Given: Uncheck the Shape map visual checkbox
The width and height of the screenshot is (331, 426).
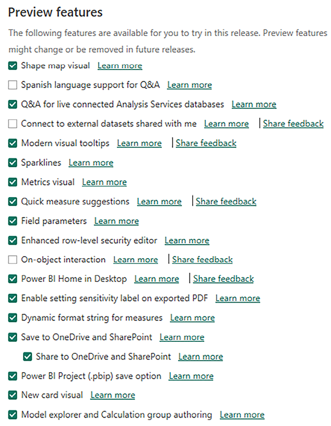Looking at the screenshot, I should tap(13, 66).
